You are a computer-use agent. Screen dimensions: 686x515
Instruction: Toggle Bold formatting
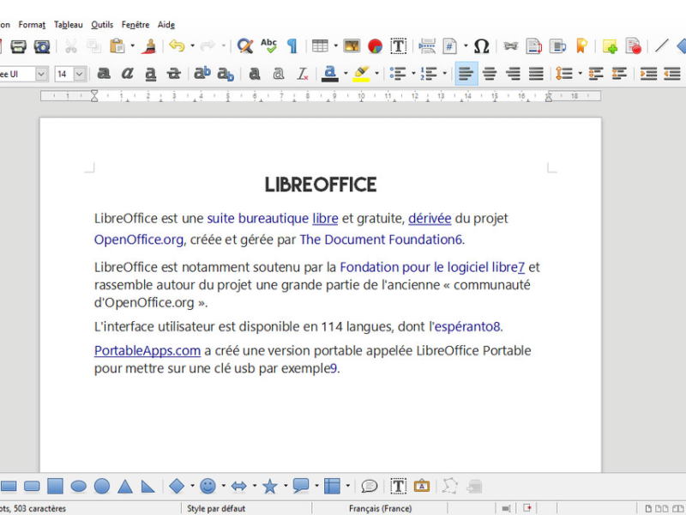click(x=104, y=74)
